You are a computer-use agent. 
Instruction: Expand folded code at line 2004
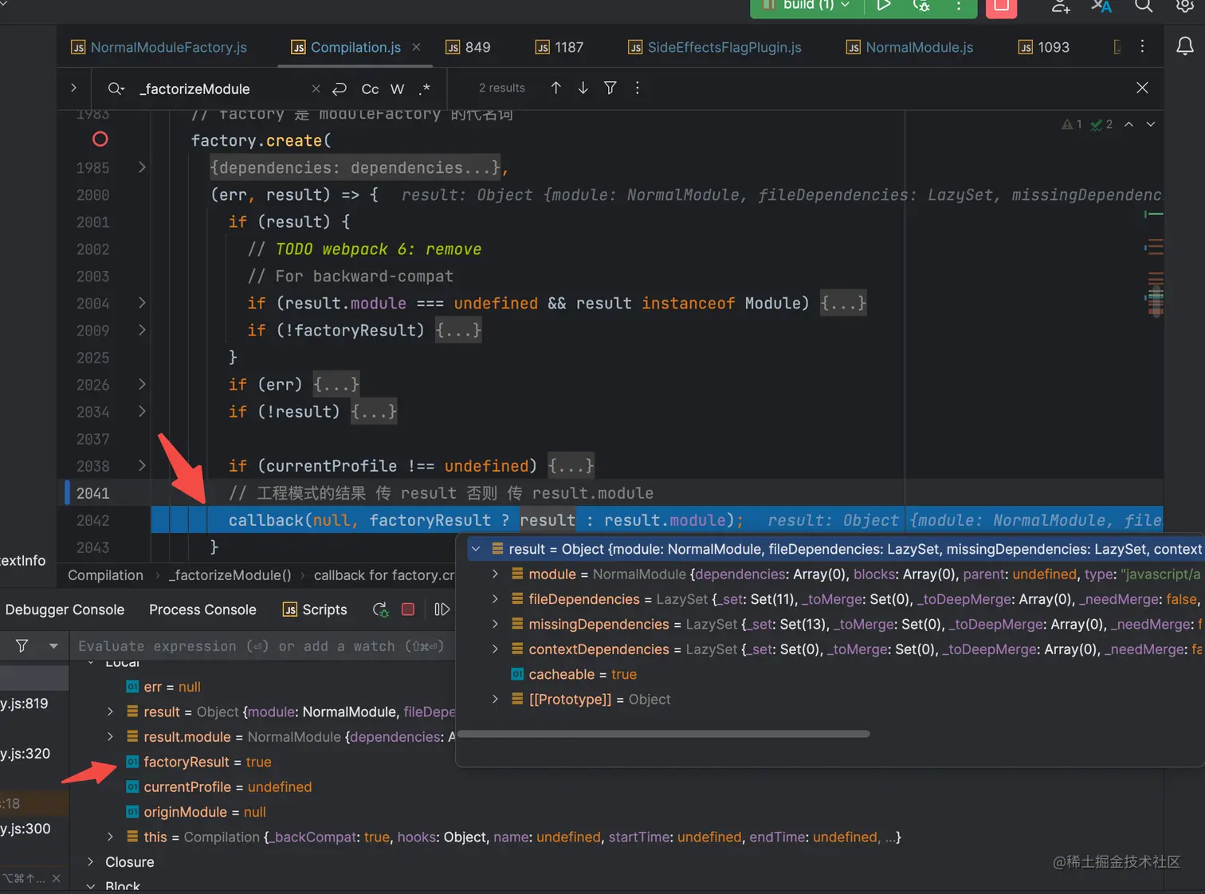142,303
